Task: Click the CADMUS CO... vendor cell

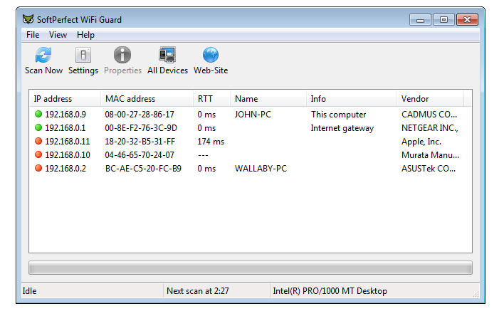Action: coord(429,115)
